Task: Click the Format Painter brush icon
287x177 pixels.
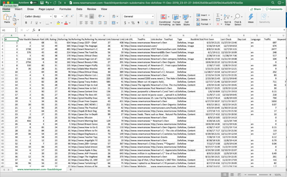Action: tap(15, 24)
